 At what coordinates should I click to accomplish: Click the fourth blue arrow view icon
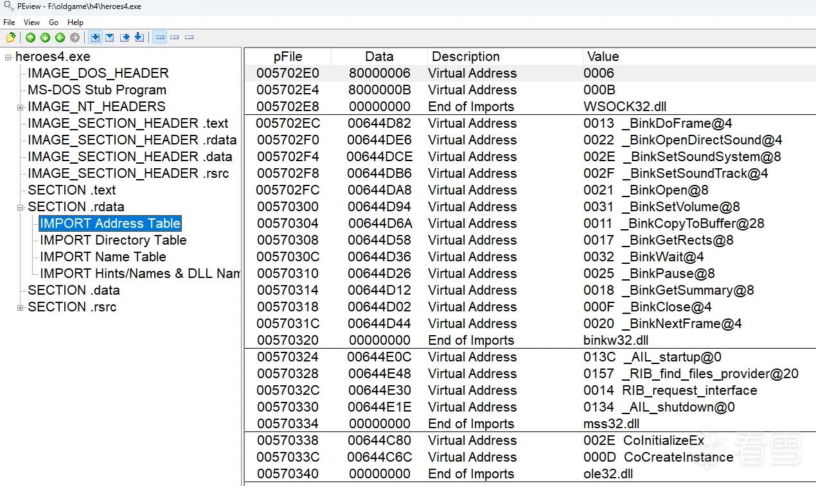point(139,38)
